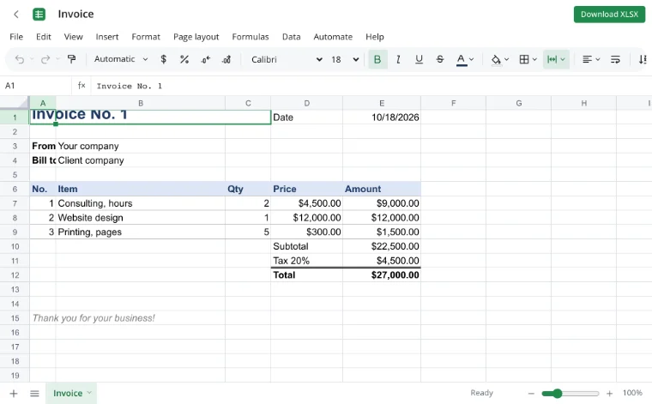This screenshot has height=404, width=652.
Task: Set horizontal text alignment
Action: (587, 59)
